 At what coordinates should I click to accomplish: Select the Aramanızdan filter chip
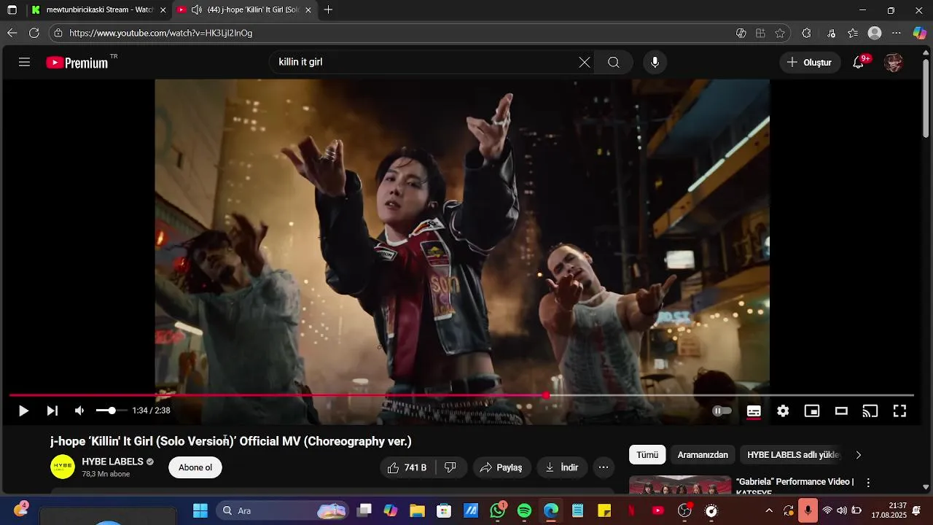(703, 455)
